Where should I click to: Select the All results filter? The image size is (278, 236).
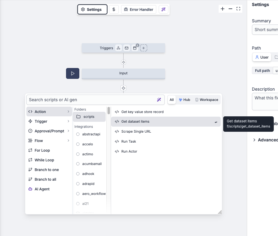(x=171, y=100)
